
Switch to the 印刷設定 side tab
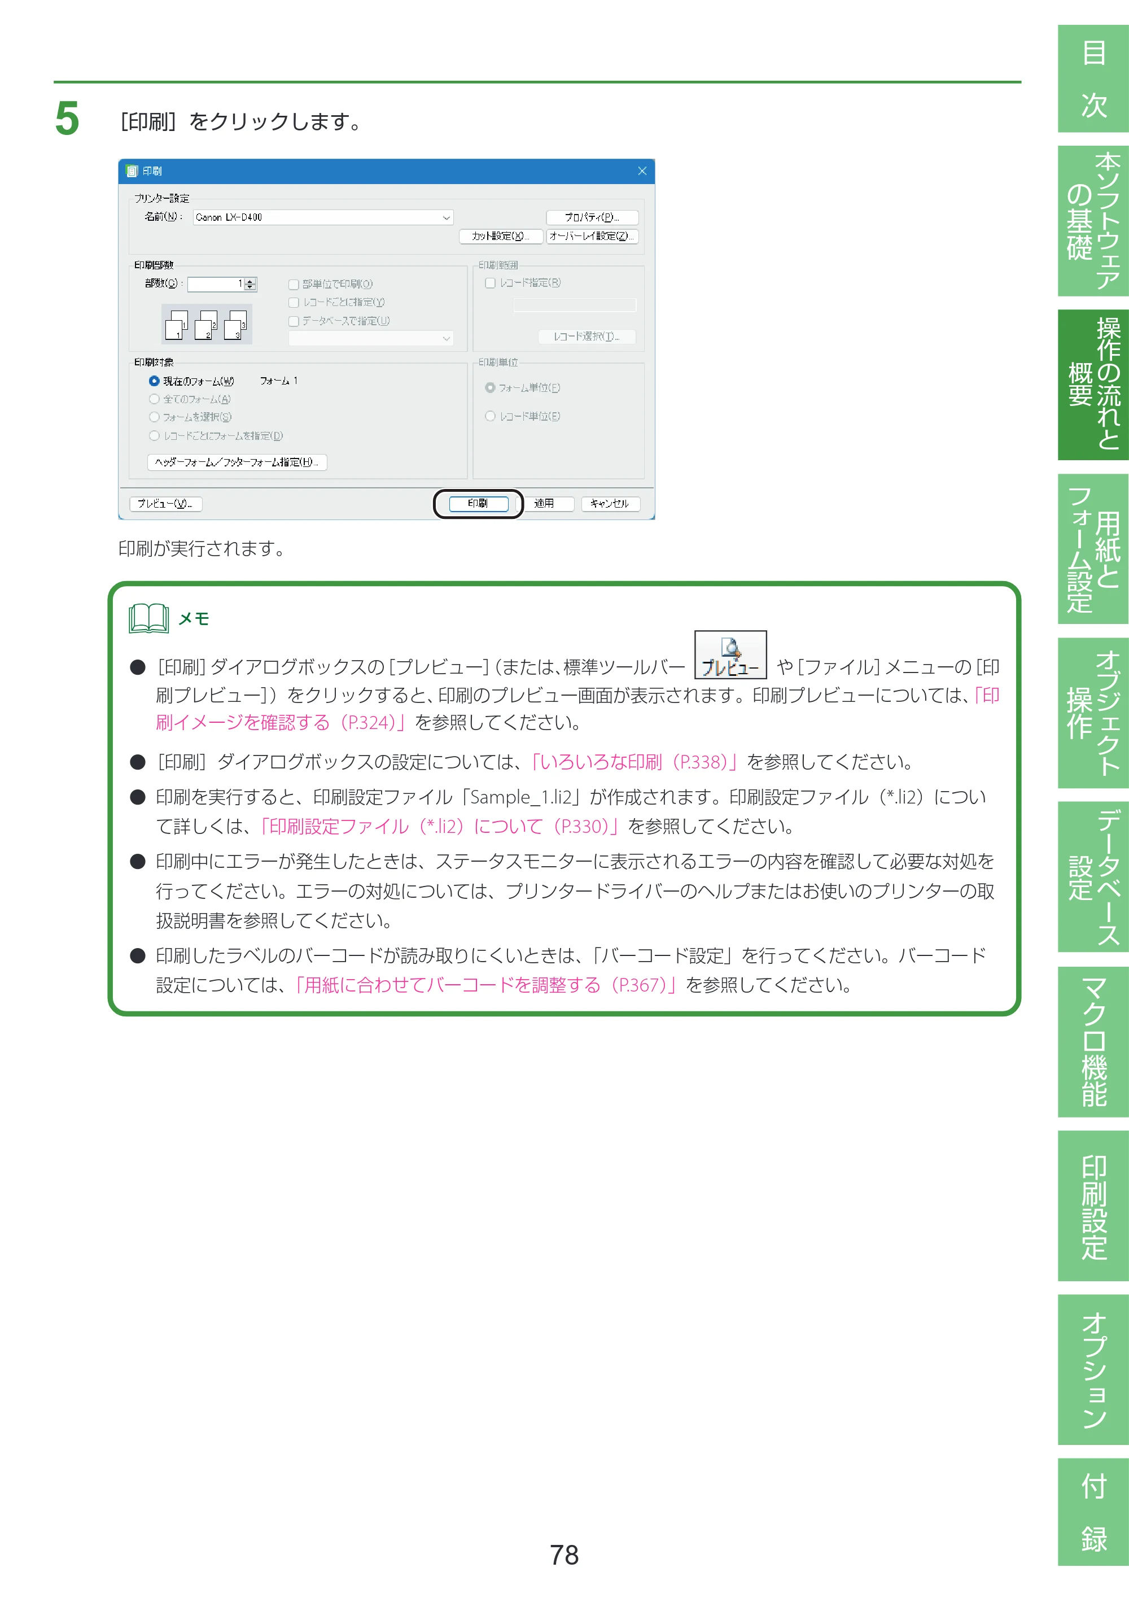(x=1093, y=1206)
